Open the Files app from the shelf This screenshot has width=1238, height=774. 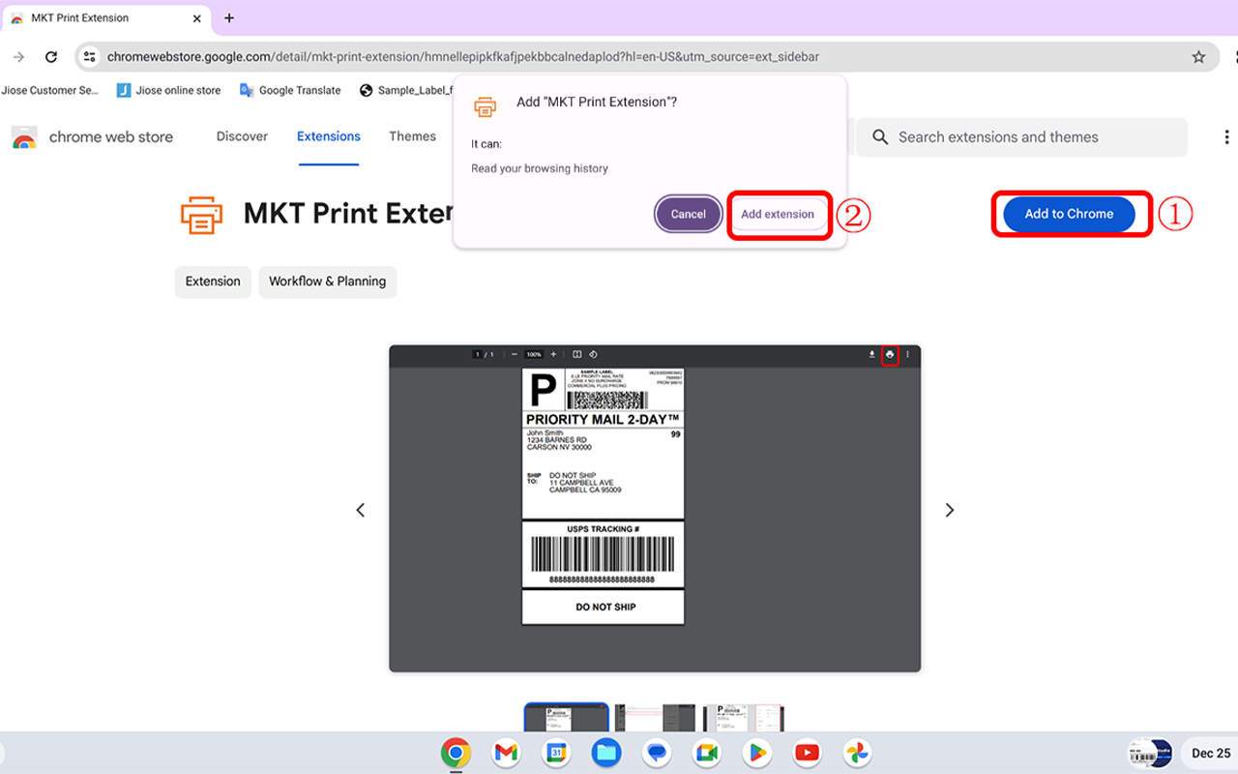(x=606, y=753)
